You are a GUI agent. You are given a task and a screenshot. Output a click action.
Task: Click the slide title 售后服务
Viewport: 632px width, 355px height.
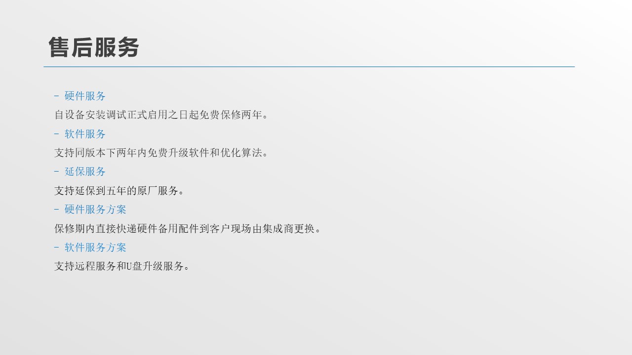pyautogui.click(x=94, y=48)
